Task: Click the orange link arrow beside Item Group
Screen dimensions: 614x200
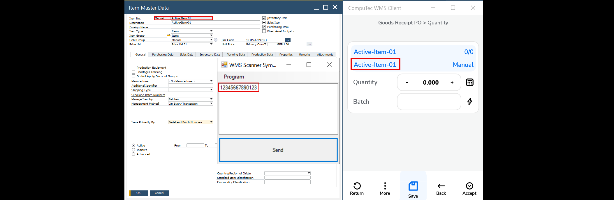Action: click(x=168, y=35)
